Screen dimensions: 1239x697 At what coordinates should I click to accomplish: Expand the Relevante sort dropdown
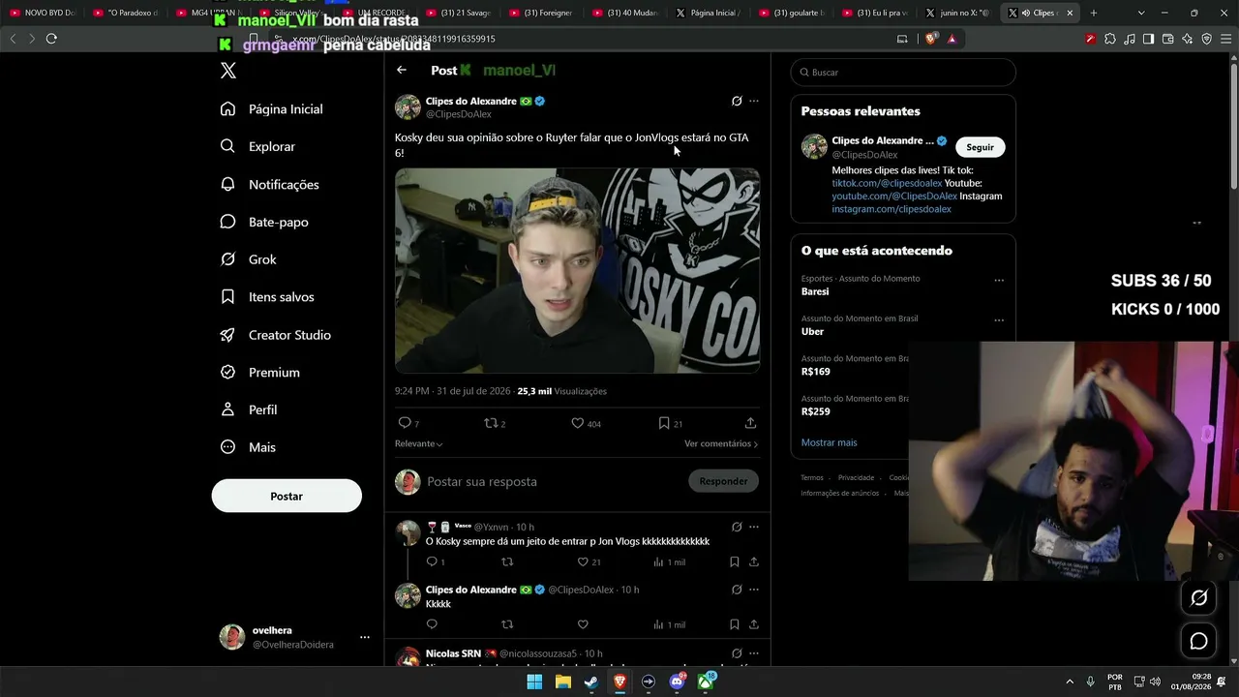419,443
